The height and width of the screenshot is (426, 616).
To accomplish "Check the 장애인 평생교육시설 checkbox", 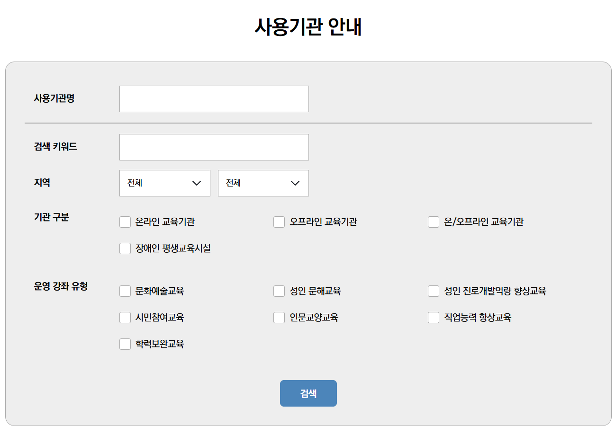I will click(125, 248).
